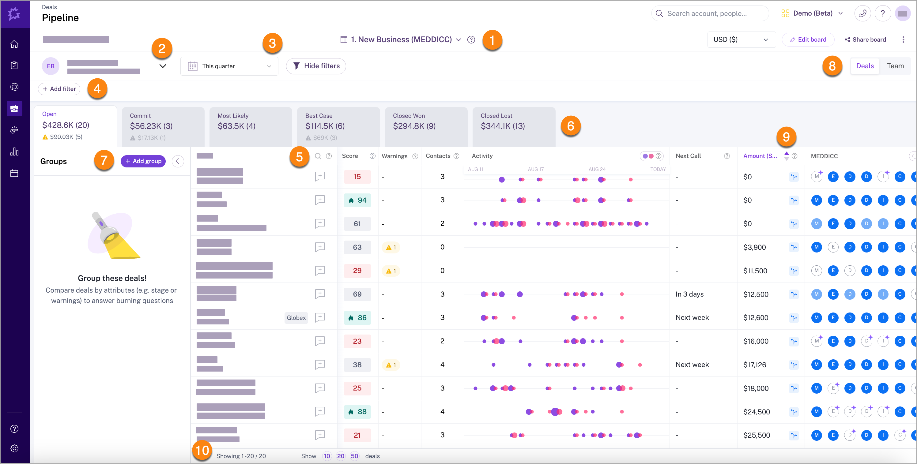917x464 pixels.
Task: Click the Share board button
Action: [865, 39]
